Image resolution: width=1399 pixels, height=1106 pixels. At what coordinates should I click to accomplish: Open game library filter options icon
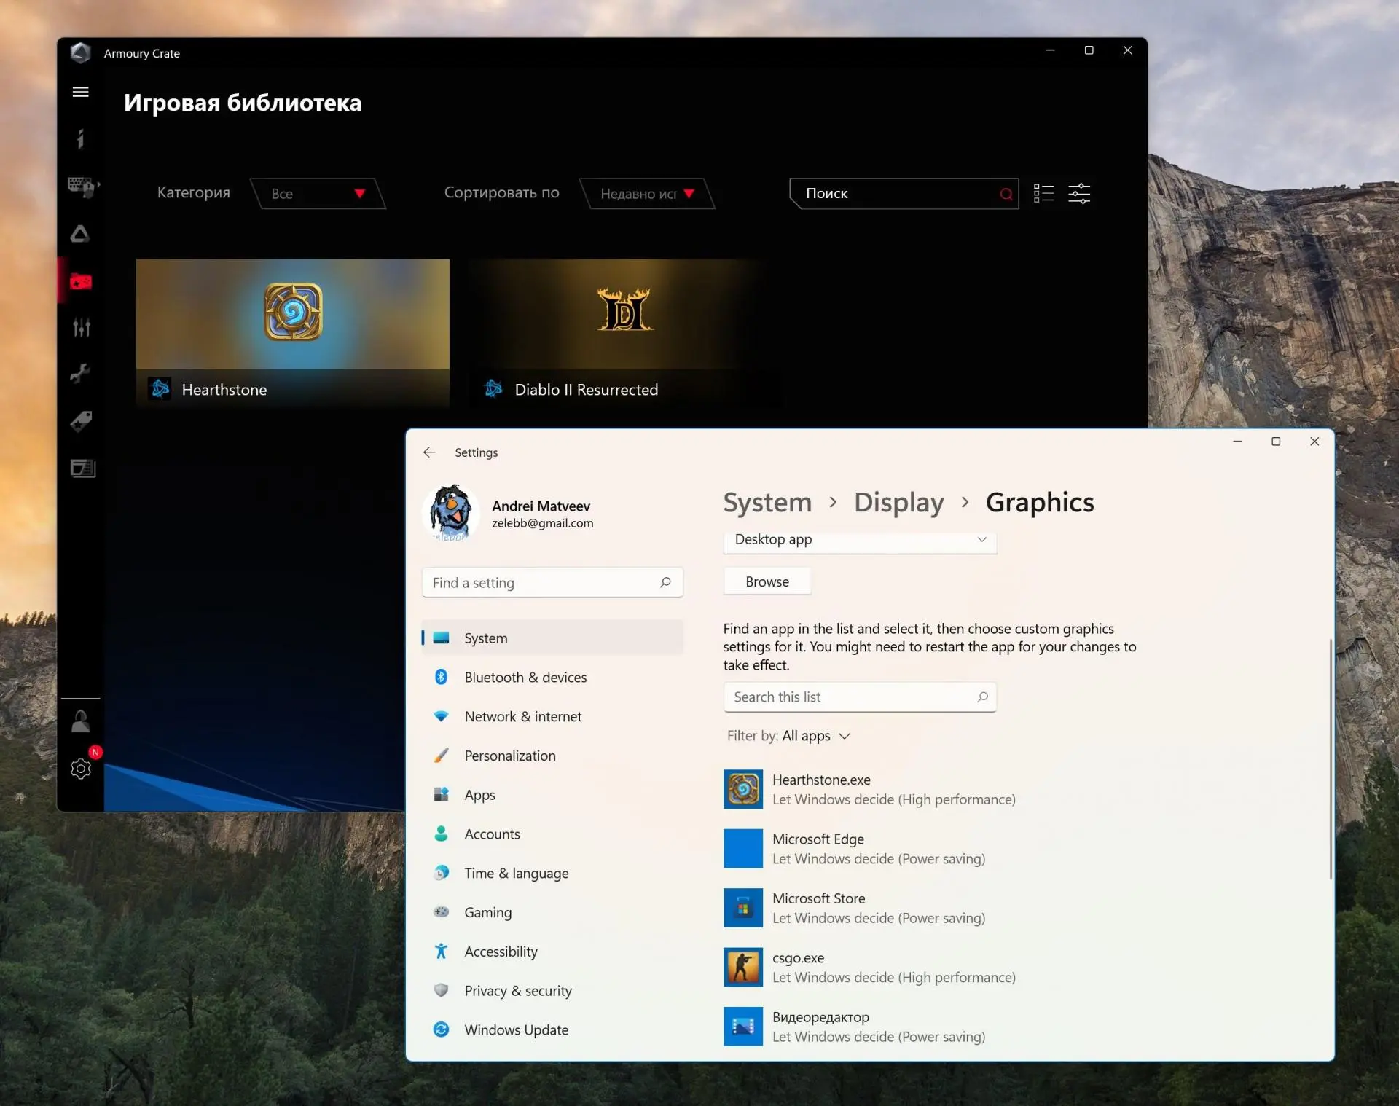[x=1079, y=193]
